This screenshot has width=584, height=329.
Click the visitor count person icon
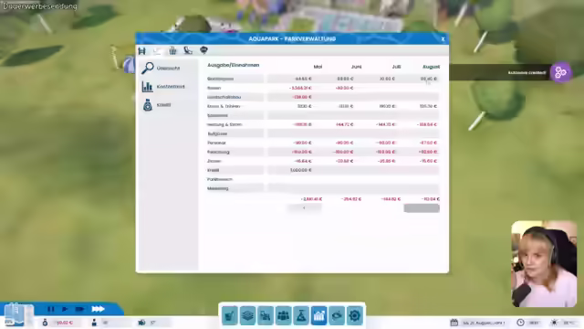pyautogui.click(x=94, y=323)
